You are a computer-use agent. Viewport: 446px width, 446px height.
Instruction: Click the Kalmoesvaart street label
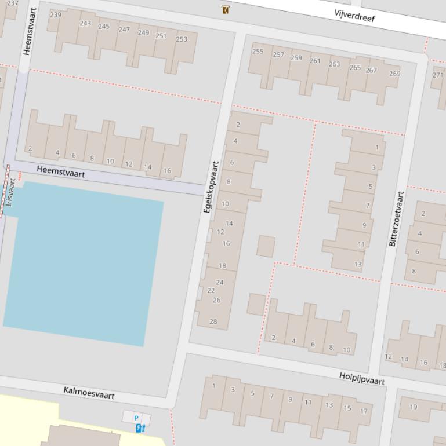pos(89,393)
